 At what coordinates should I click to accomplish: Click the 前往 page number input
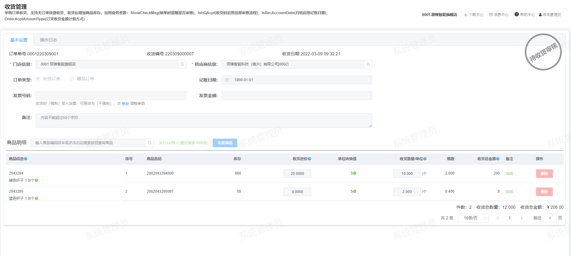coord(550,218)
